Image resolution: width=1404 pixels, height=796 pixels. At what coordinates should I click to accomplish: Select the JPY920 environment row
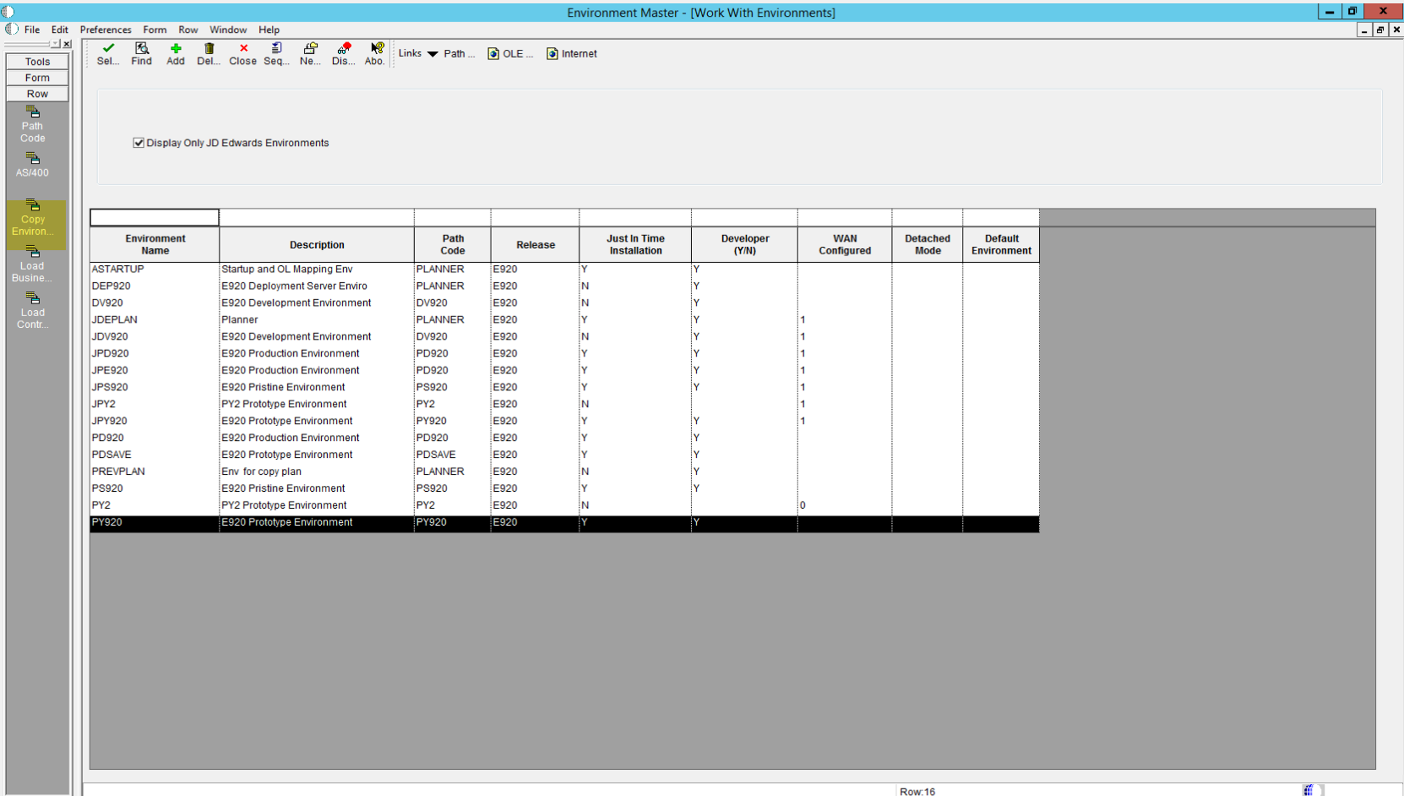point(565,421)
